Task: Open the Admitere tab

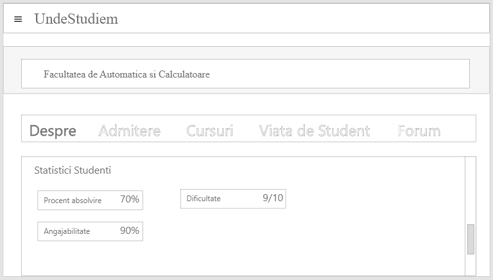Action: (x=130, y=131)
